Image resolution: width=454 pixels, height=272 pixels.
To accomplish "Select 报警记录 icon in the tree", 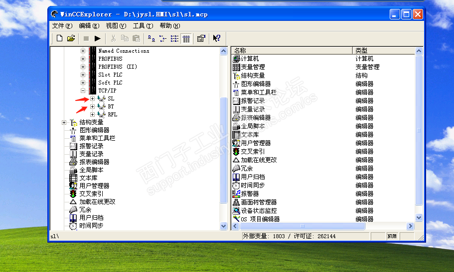I will click(73, 146).
